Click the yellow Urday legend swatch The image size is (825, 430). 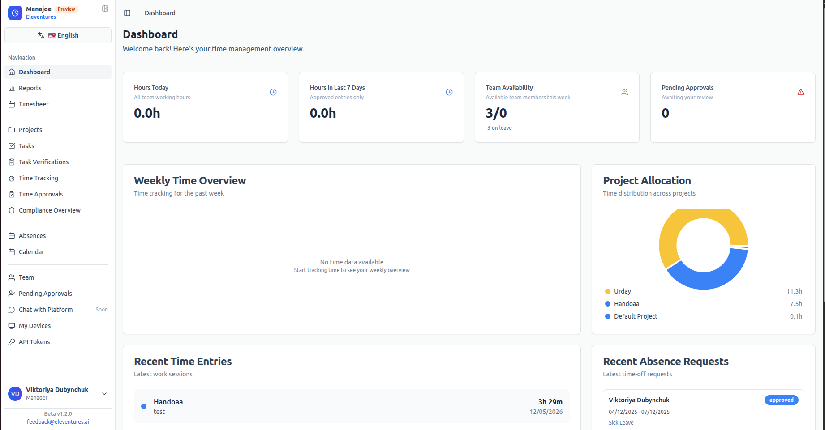(x=608, y=291)
